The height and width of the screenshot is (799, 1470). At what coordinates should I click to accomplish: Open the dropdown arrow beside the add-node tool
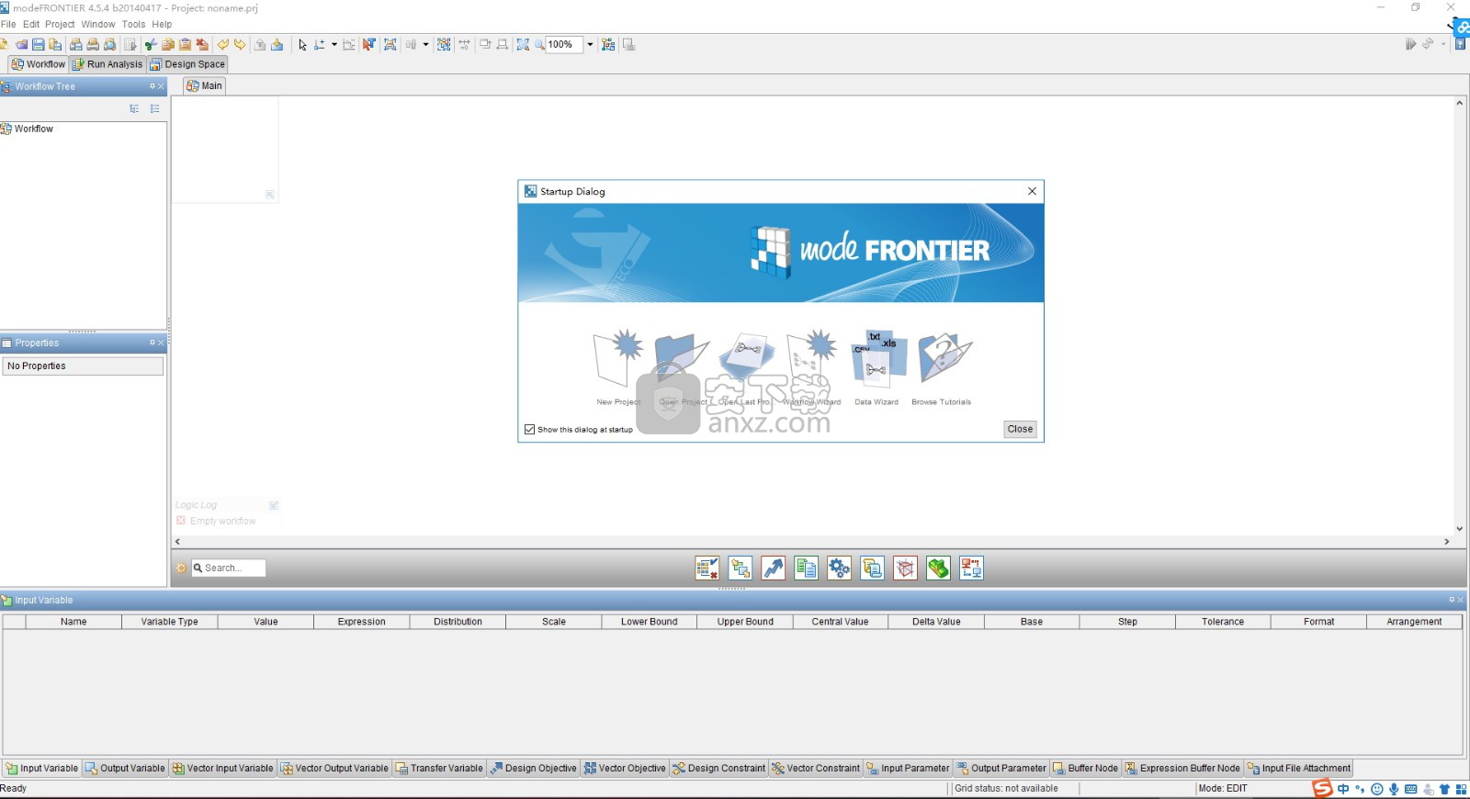click(x=334, y=44)
